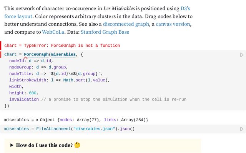
Task: Follow the canvas version link
Action: pyautogui.click(x=173, y=24)
